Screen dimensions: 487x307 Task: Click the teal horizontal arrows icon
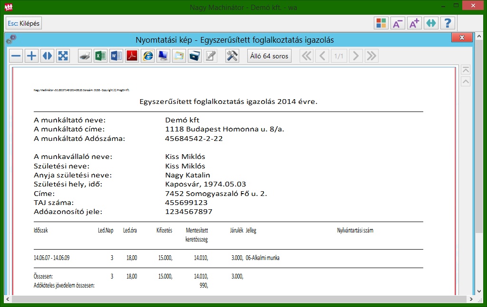pos(431,23)
